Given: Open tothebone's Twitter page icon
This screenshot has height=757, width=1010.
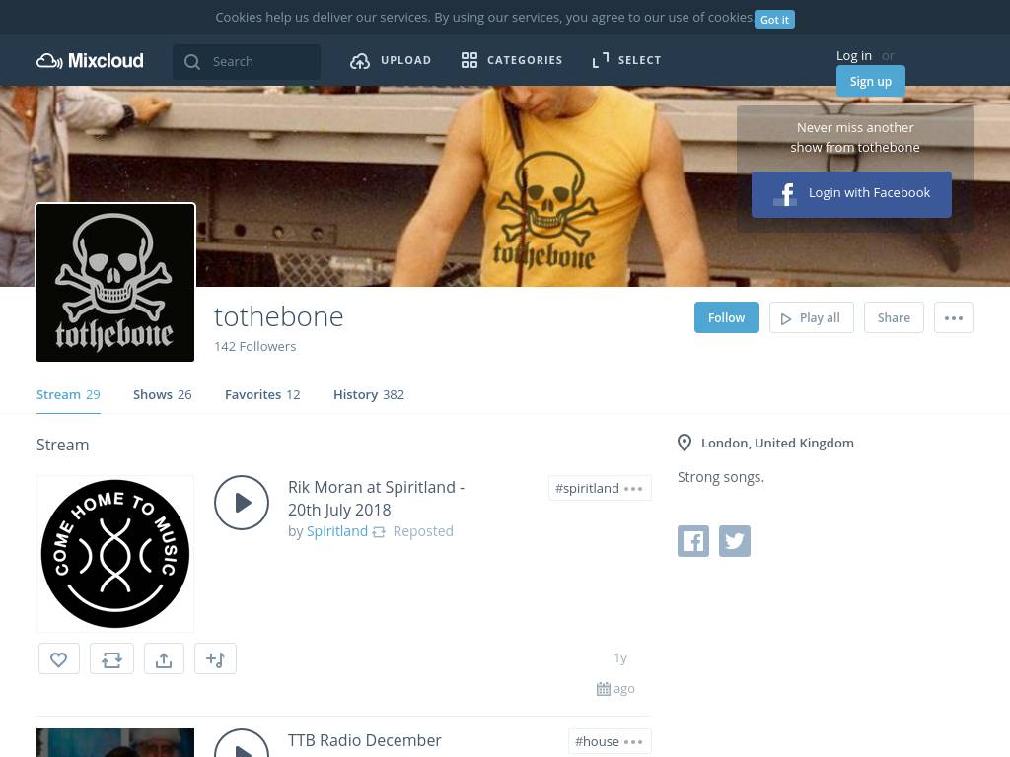Looking at the screenshot, I should tap(734, 541).
